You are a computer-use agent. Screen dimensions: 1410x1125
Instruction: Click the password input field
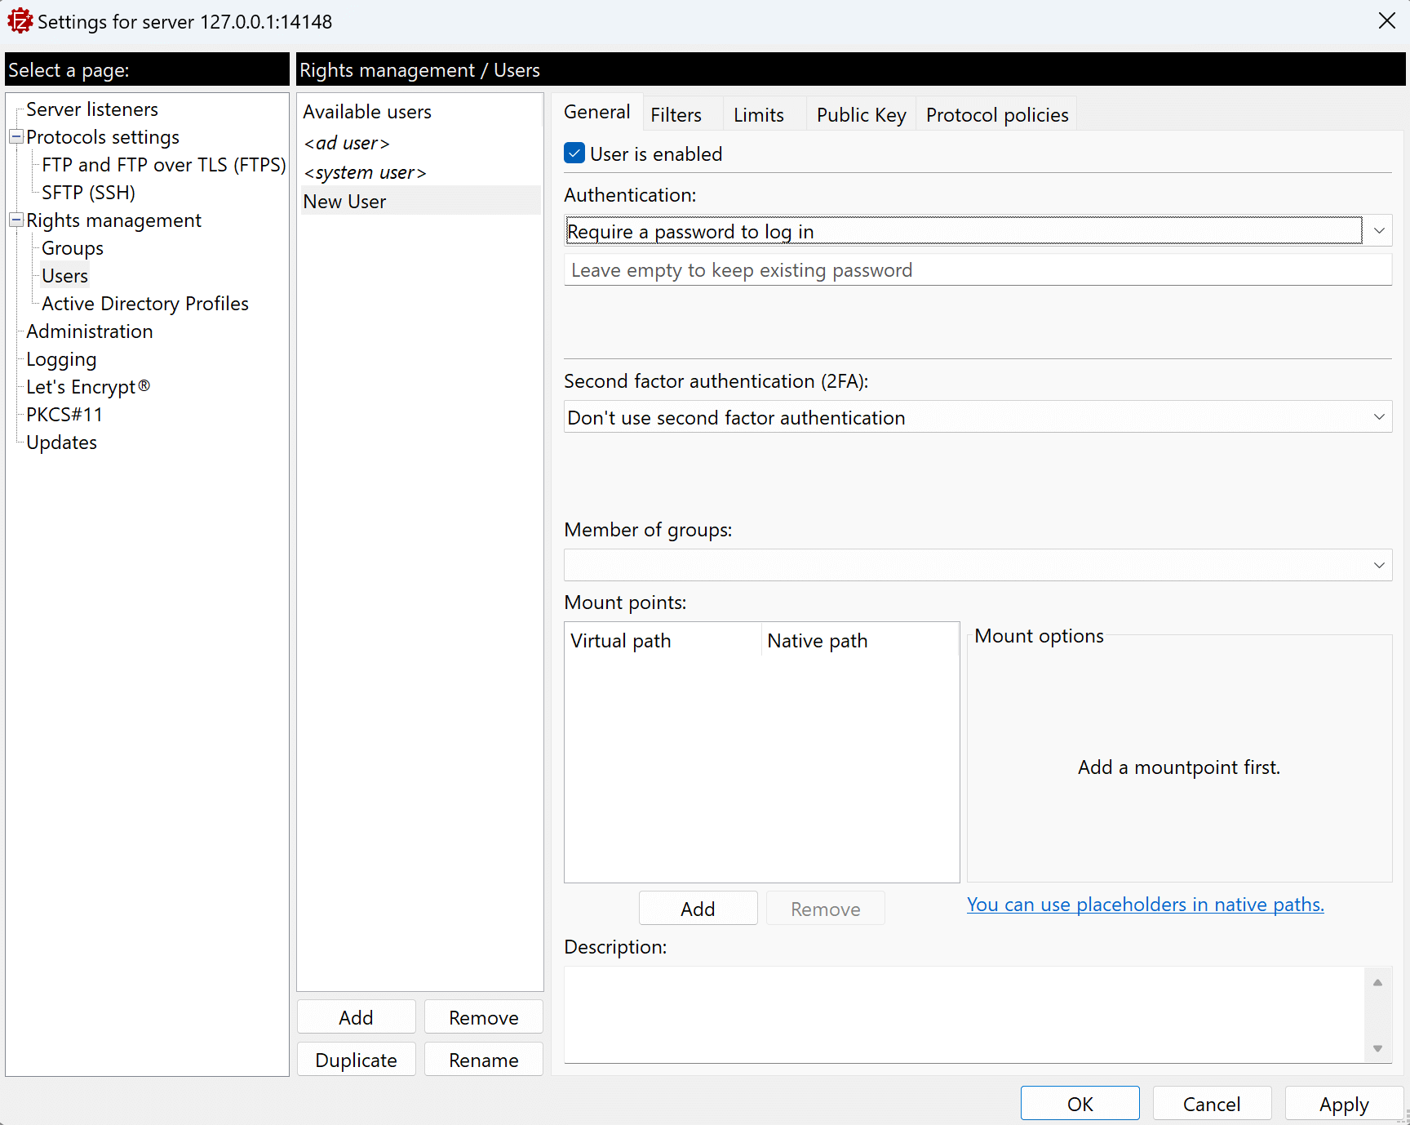pyautogui.click(x=977, y=270)
